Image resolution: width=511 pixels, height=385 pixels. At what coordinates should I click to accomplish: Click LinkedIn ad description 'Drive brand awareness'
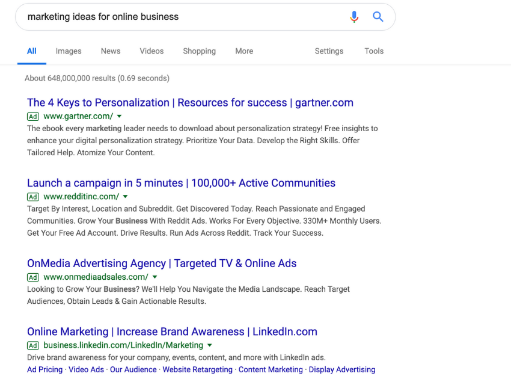[176, 357]
